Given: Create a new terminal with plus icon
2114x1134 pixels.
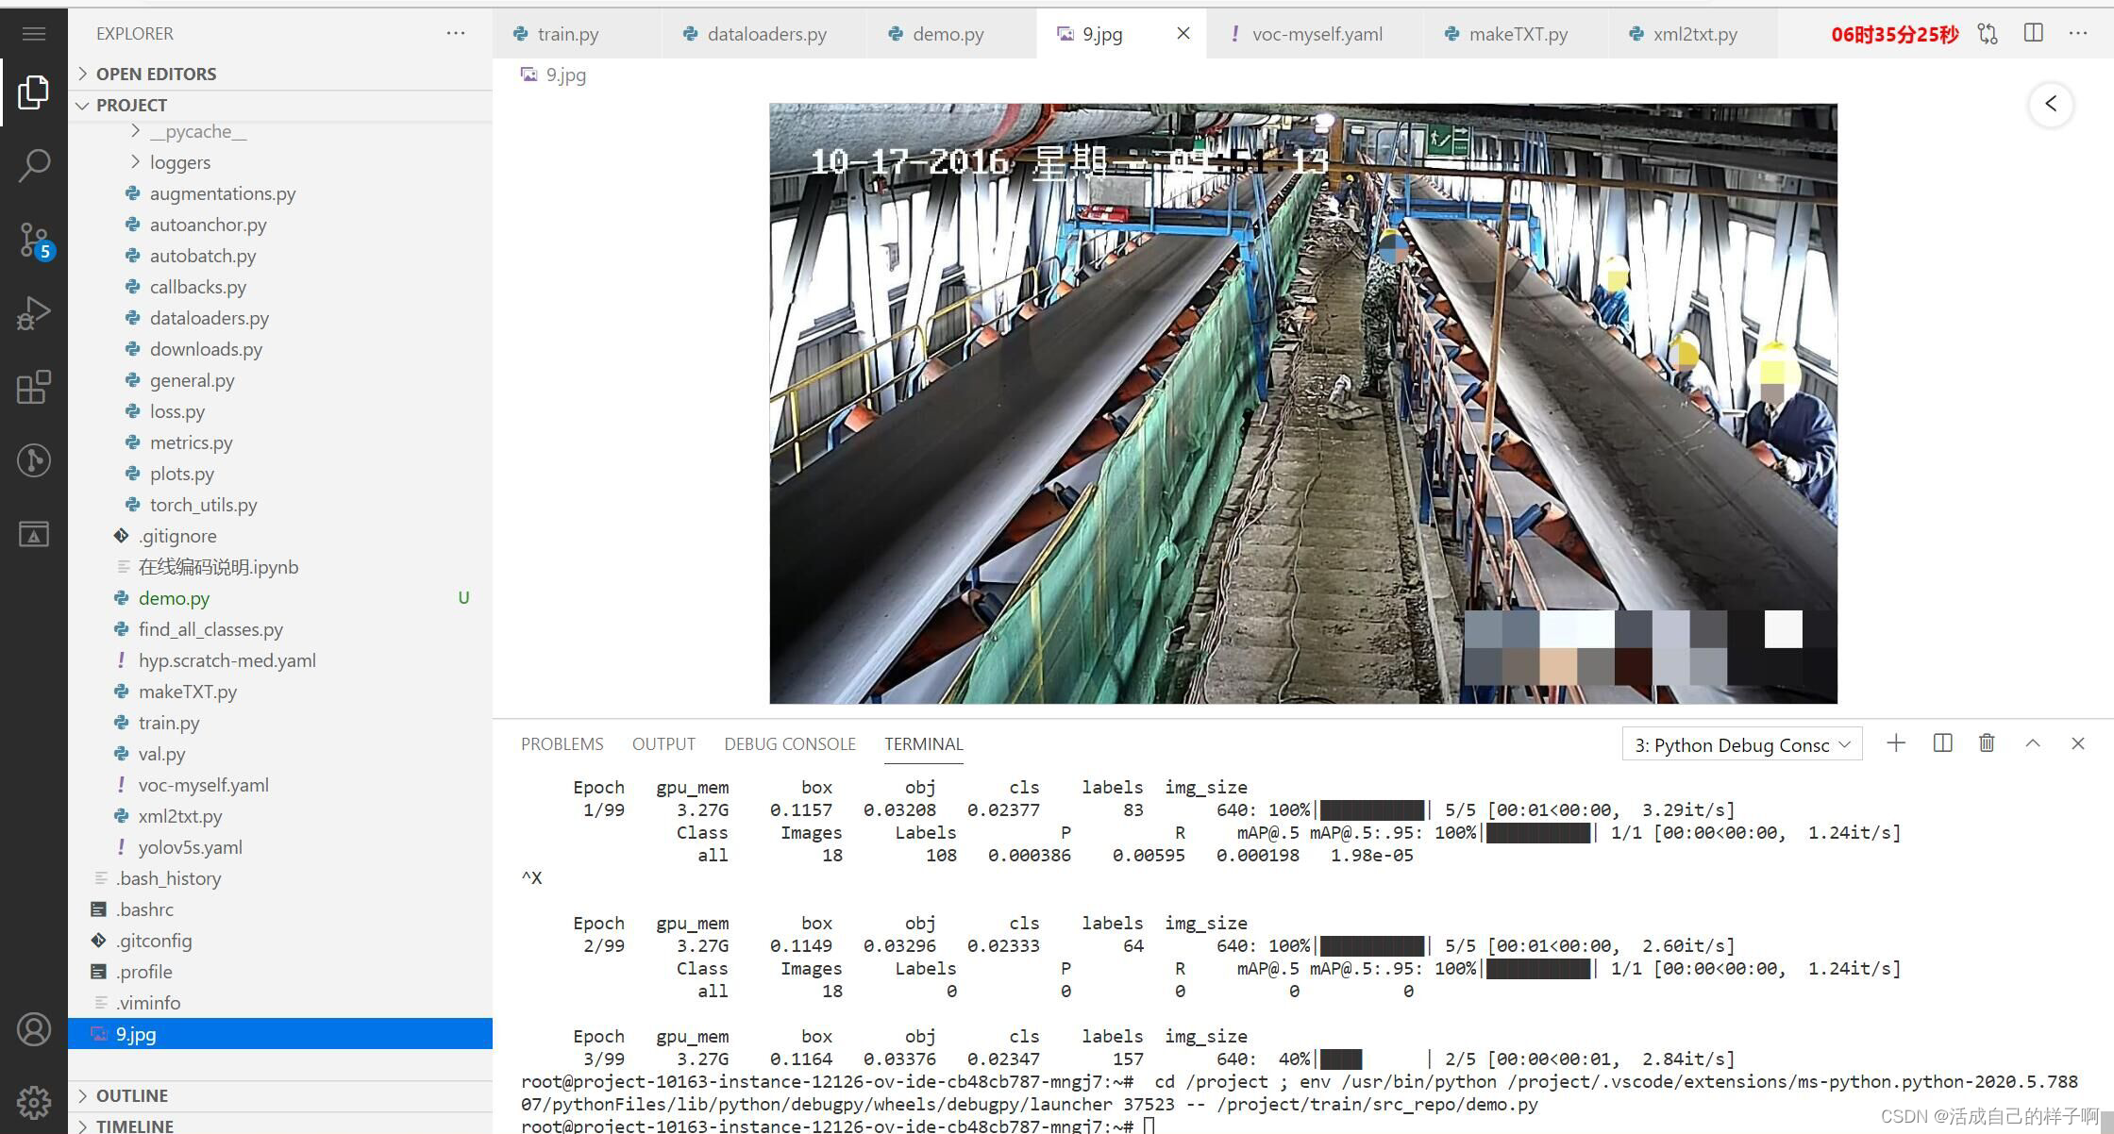Looking at the screenshot, I should pyautogui.click(x=1896, y=743).
